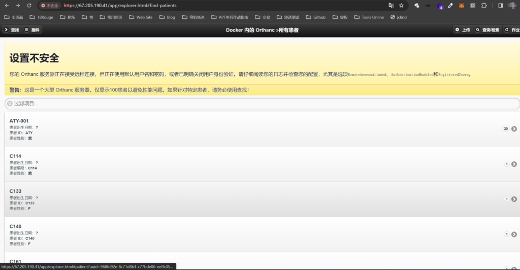
Task: Click the 患者编号: C114 line
Action: (x=23, y=168)
